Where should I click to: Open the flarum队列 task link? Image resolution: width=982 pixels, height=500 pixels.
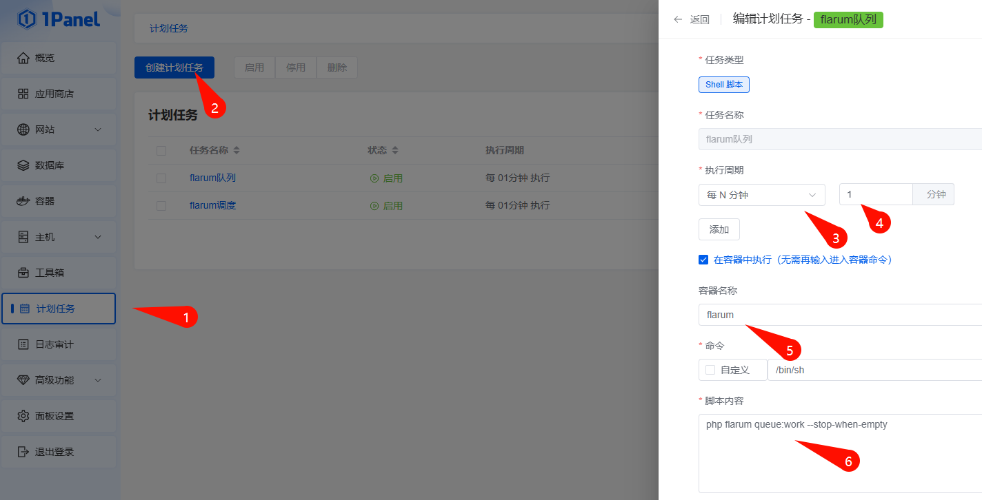[212, 178]
